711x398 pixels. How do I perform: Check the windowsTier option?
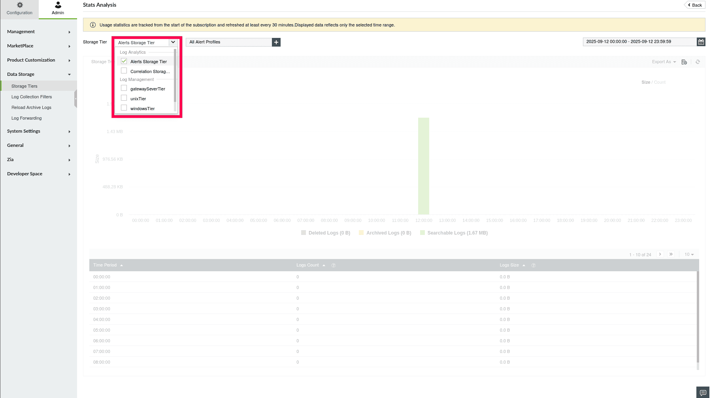(124, 108)
